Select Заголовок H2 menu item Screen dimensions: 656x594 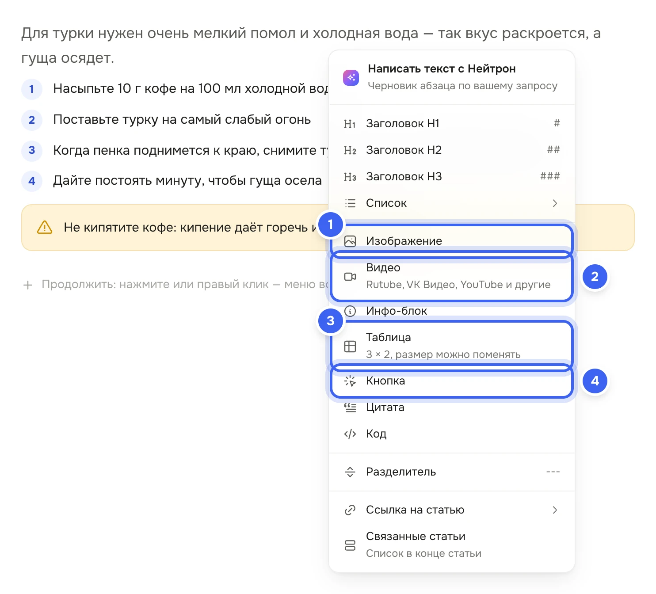[x=452, y=150]
